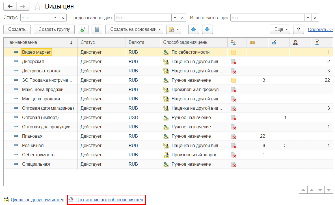
Task: Clear the Статус filter field
Action: click(x=63, y=18)
